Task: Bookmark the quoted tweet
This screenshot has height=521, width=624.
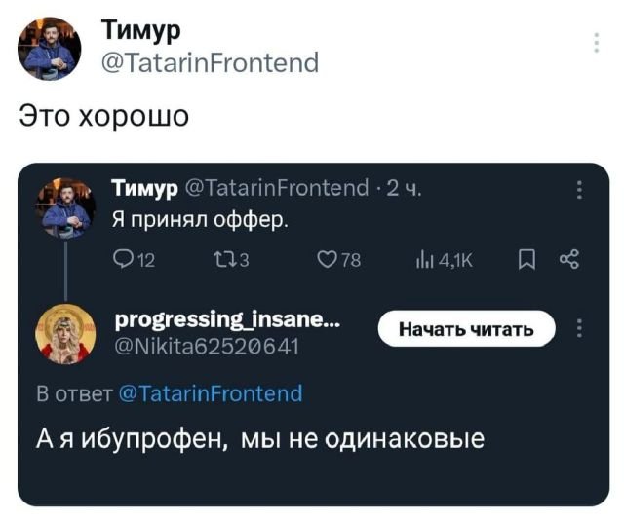Action: 526,258
